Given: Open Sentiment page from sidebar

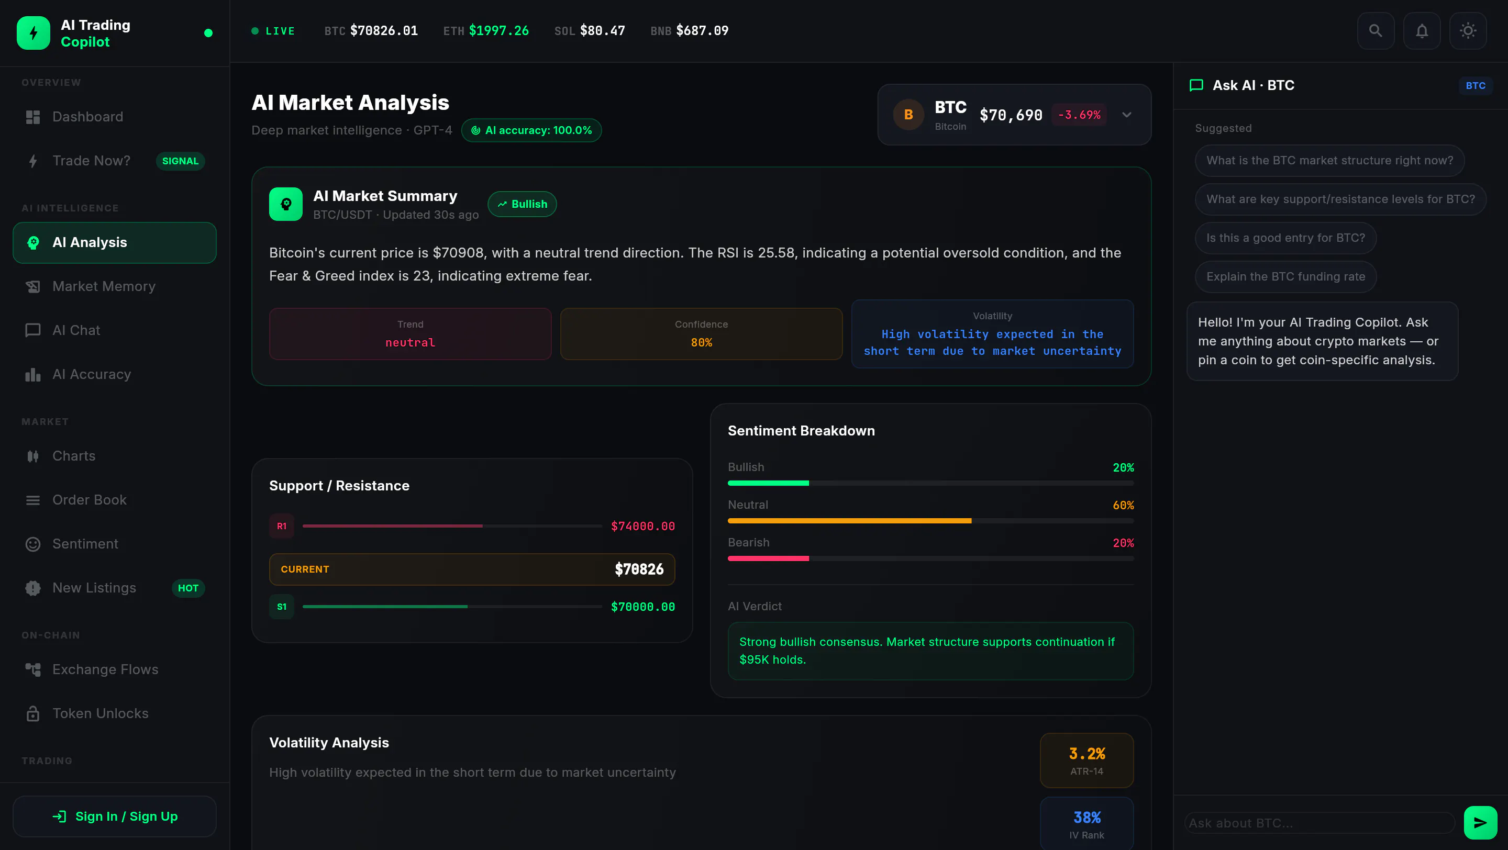Looking at the screenshot, I should [x=115, y=544].
